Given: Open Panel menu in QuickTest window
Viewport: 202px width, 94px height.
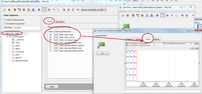Looking at the screenshot, I should click(x=131, y=11).
